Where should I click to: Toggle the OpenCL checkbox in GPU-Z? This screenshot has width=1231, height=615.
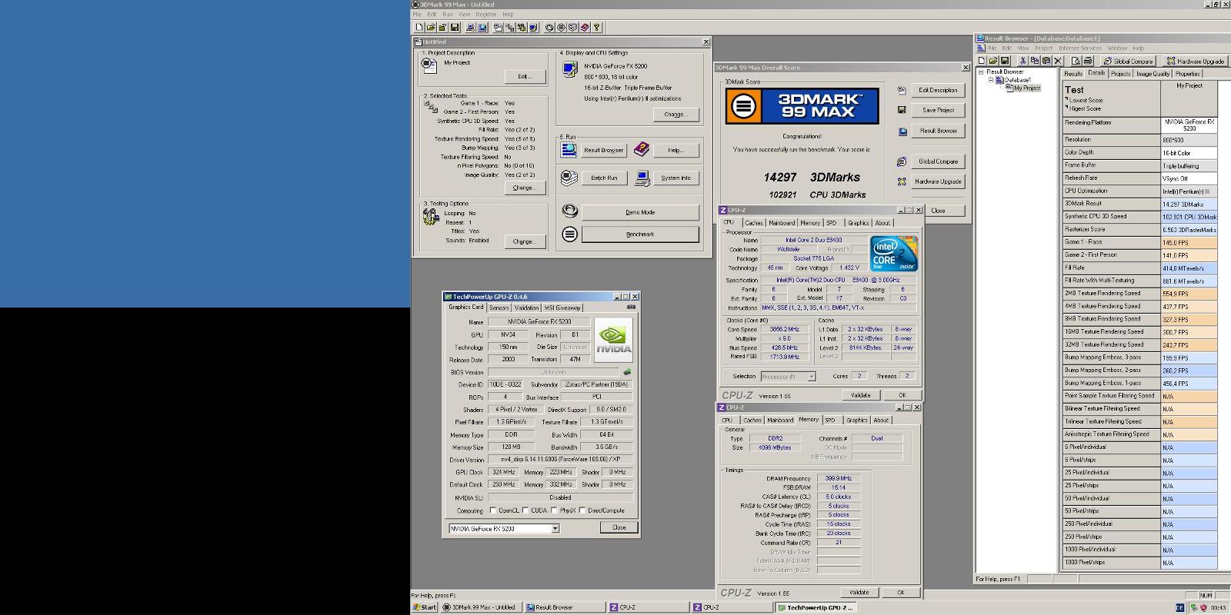(493, 510)
